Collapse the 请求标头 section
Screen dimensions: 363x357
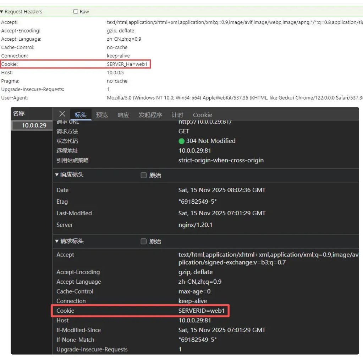point(57,241)
